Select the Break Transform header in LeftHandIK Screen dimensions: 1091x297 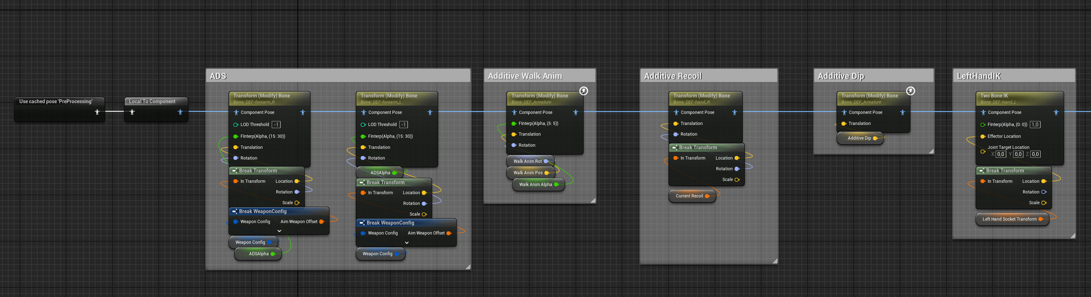pos(1013,171)
